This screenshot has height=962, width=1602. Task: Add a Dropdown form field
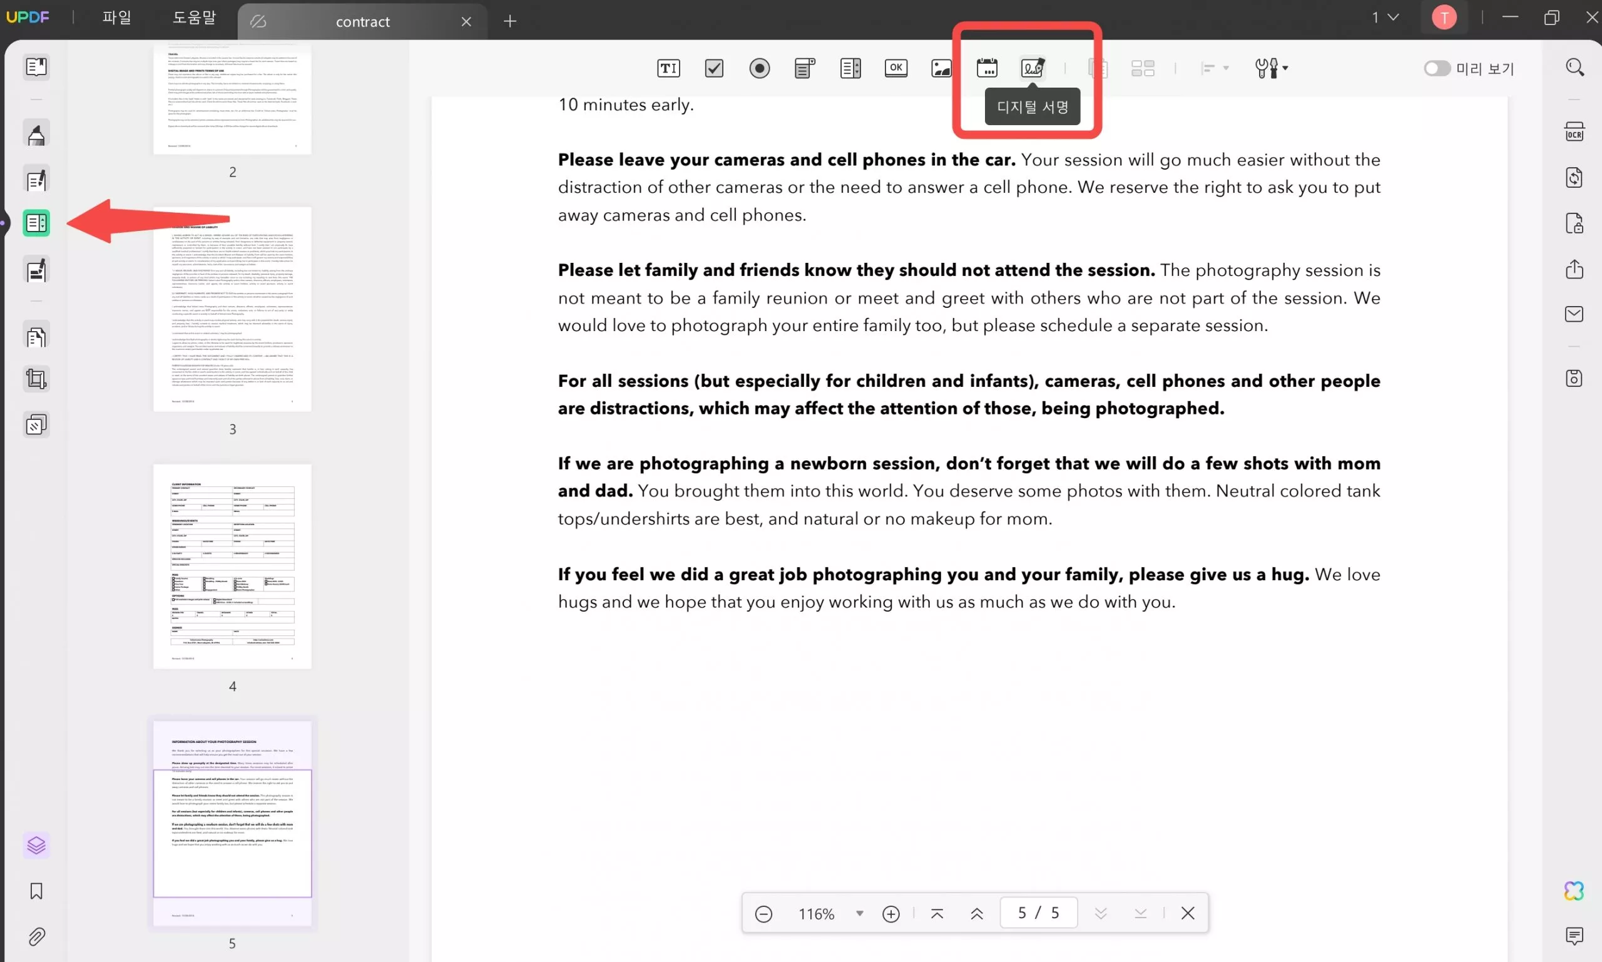point(804,68)
